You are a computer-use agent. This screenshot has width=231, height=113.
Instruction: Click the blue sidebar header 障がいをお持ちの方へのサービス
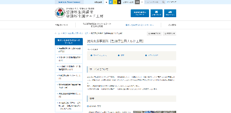coord(69,42)
